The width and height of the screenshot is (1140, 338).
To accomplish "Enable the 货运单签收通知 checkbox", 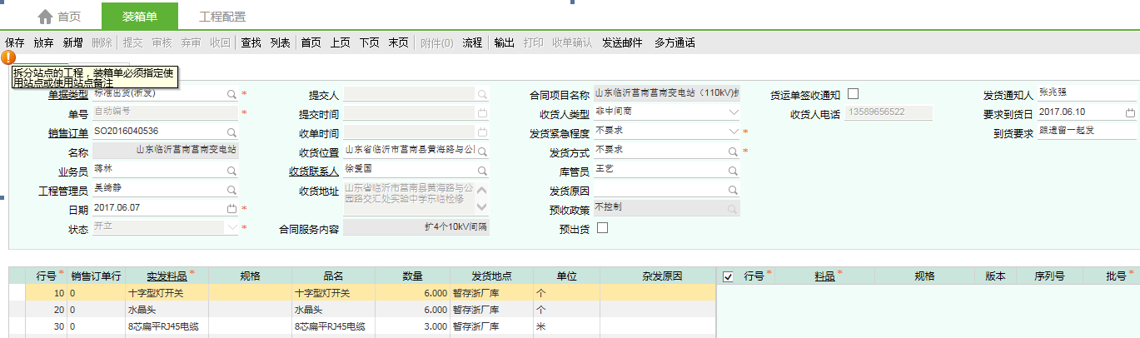I will (853, 93).
